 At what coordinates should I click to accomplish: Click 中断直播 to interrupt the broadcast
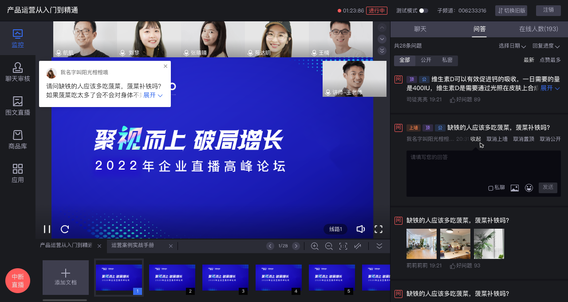coord(18,281)
